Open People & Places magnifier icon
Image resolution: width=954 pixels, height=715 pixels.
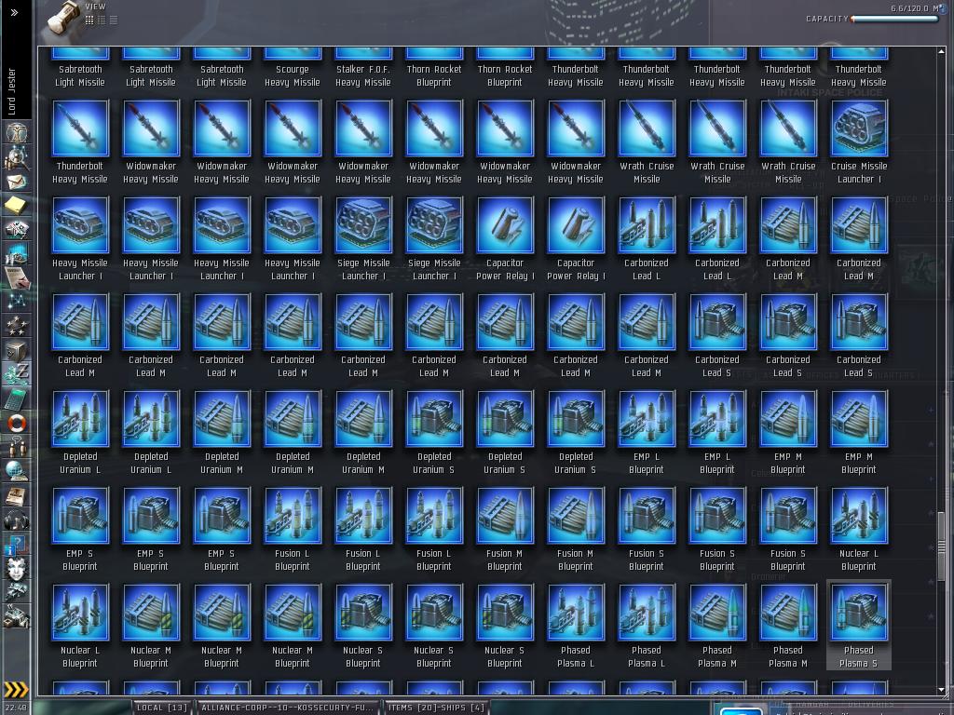(16, 158)
